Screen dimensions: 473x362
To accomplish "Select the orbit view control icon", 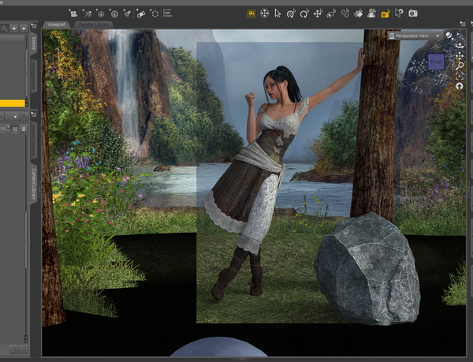I will pos(460,45).
